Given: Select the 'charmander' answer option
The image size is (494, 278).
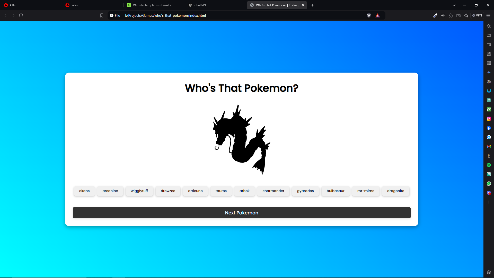Looking at the screenshot, I should 273,191.
